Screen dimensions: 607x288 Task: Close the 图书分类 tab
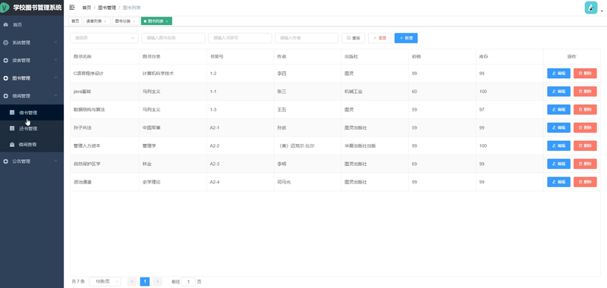pyautogui.click(x=134, y=21)
